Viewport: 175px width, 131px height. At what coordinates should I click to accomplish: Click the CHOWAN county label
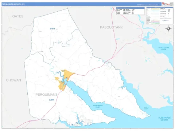[x=13, y=80]
